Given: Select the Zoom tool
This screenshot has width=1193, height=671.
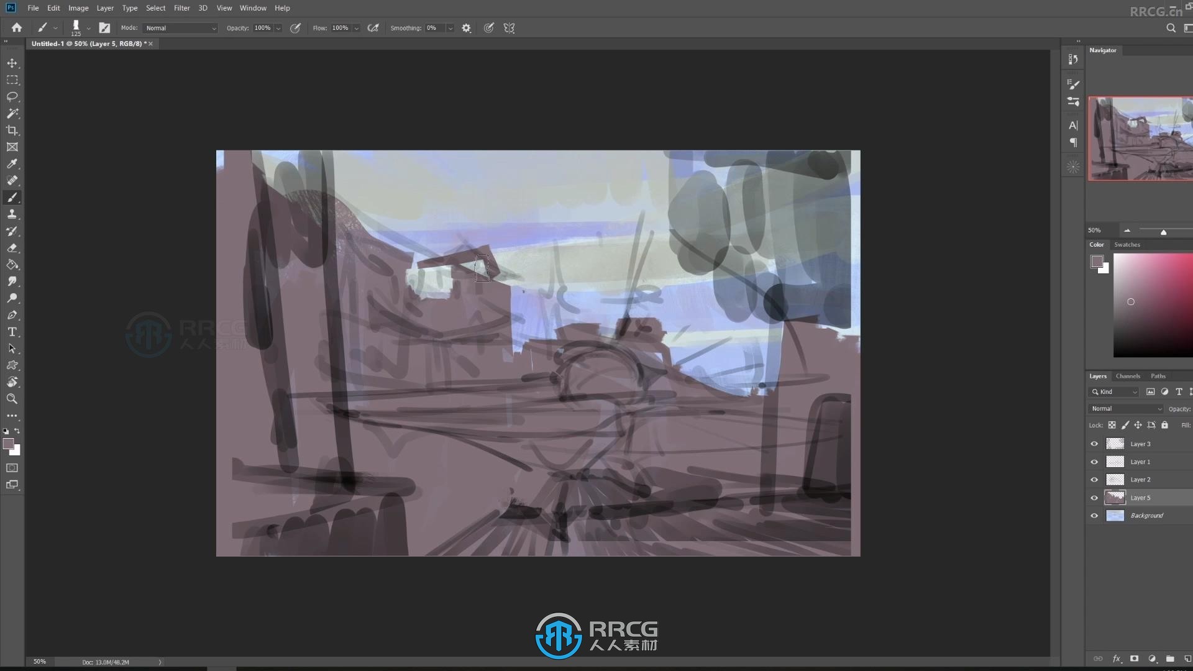Looking at the screenshot, I should [x=12, y=399].
